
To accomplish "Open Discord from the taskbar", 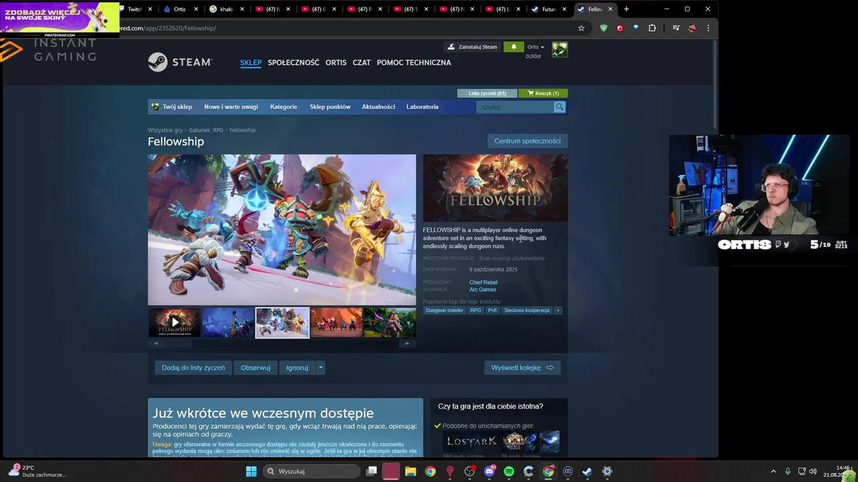I will [489, 471].
